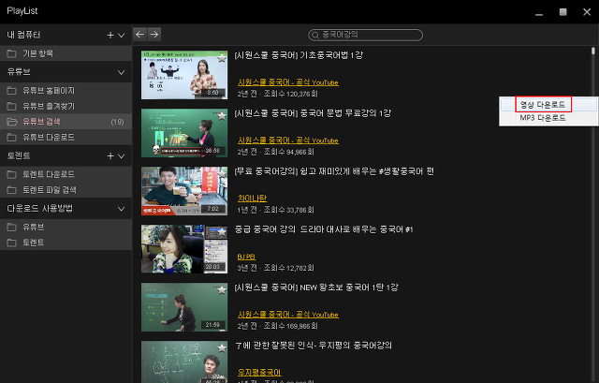Open folder icon of 토렌트 파일 검색
The width and height of the screenshot is (599, 383).
(12, 189)
